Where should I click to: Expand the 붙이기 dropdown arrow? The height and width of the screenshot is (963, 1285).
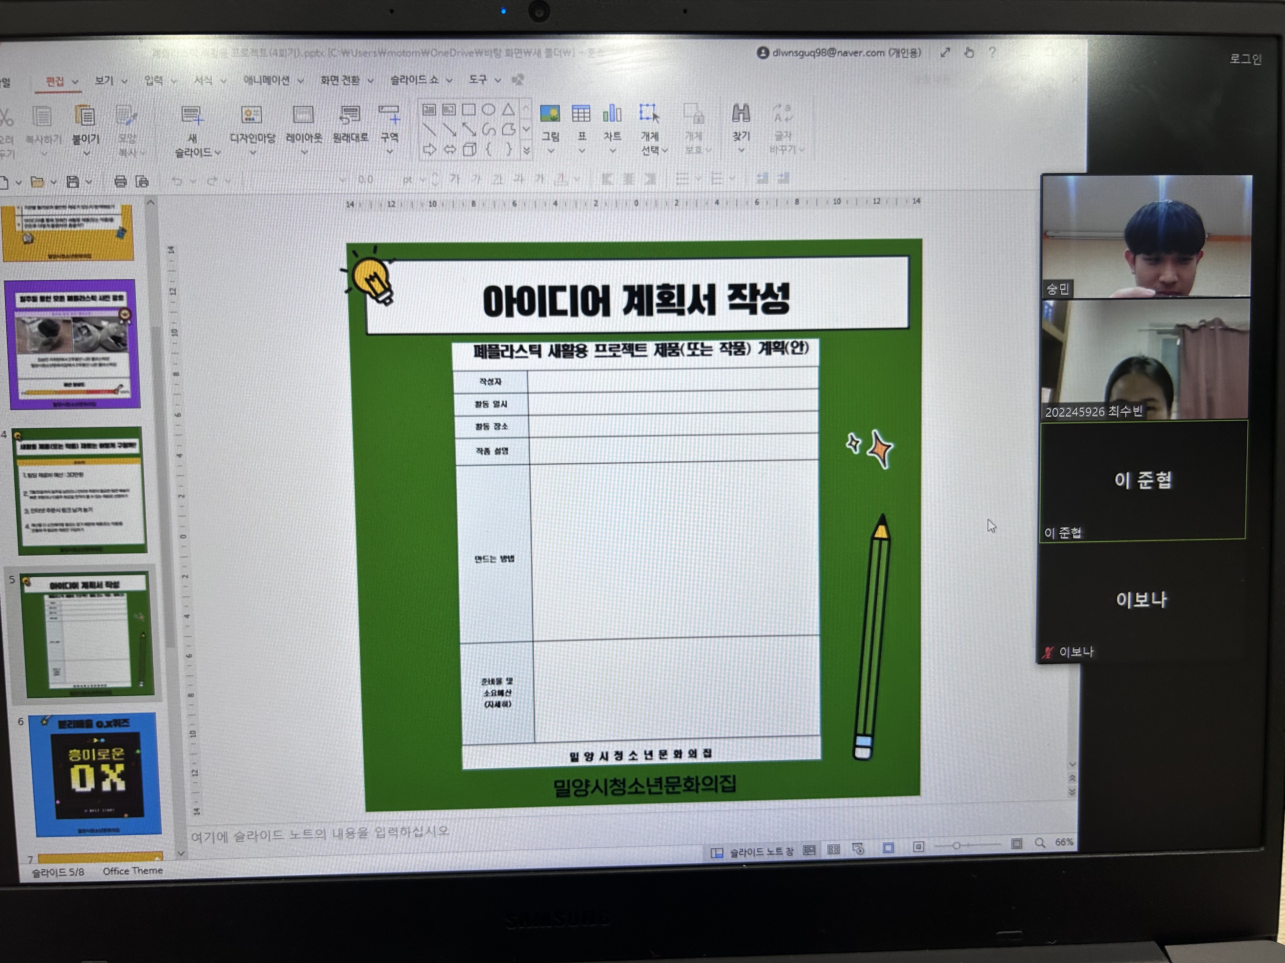point(86,153)
